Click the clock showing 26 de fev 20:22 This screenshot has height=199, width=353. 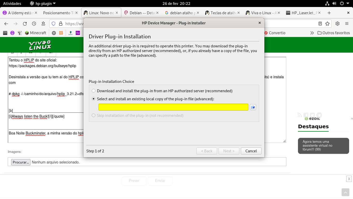pyautogui.click(x=177, y=4)
